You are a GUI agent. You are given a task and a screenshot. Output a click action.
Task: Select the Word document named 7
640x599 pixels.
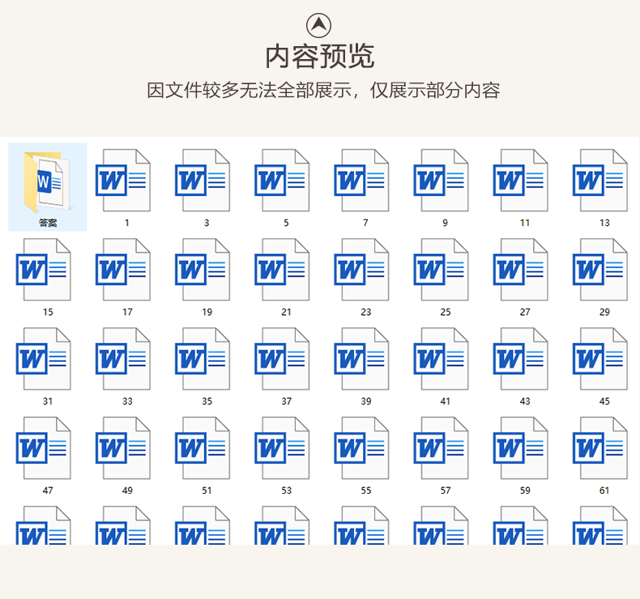pyautogui.click(x=361, y=181)
